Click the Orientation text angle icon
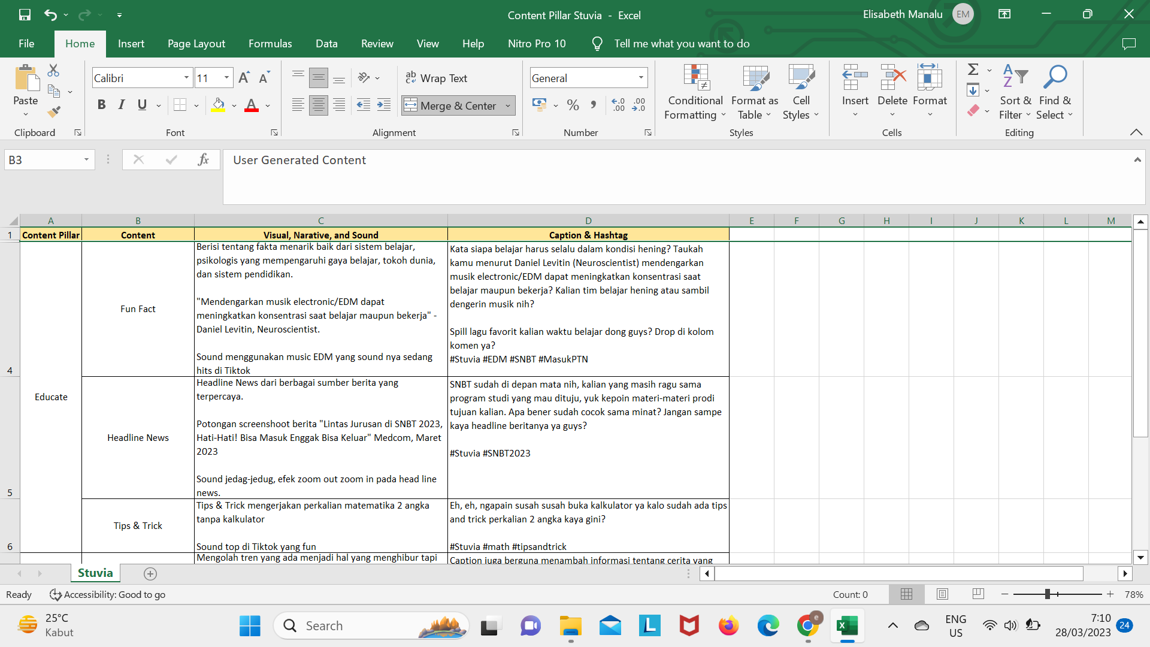This screenshot has height=647, width=1150. (x=364, y=78)
